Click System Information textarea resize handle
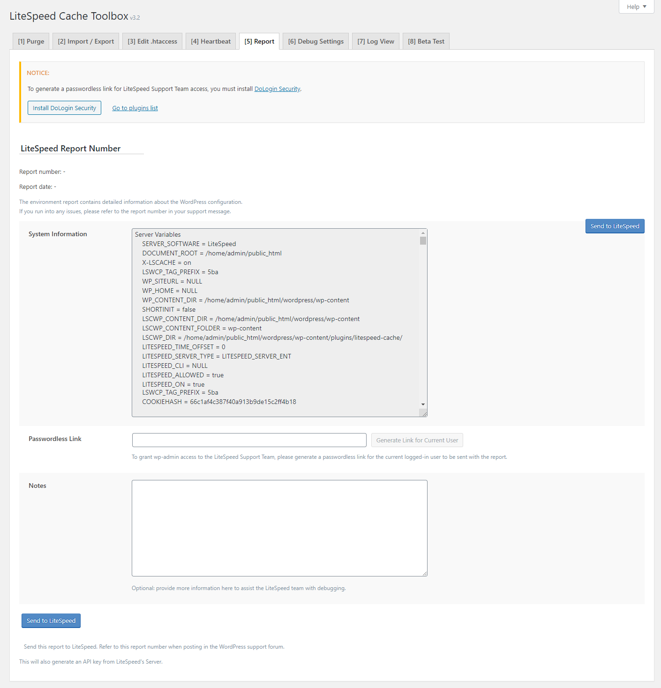The height and width of the screenshot is (688, 661). point(424,413)
